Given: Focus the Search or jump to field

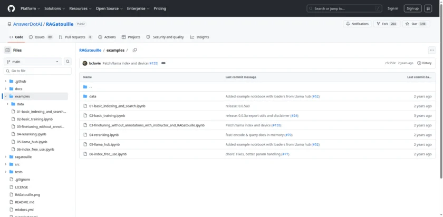Looking at the screenshot, I should coord(344,8).
